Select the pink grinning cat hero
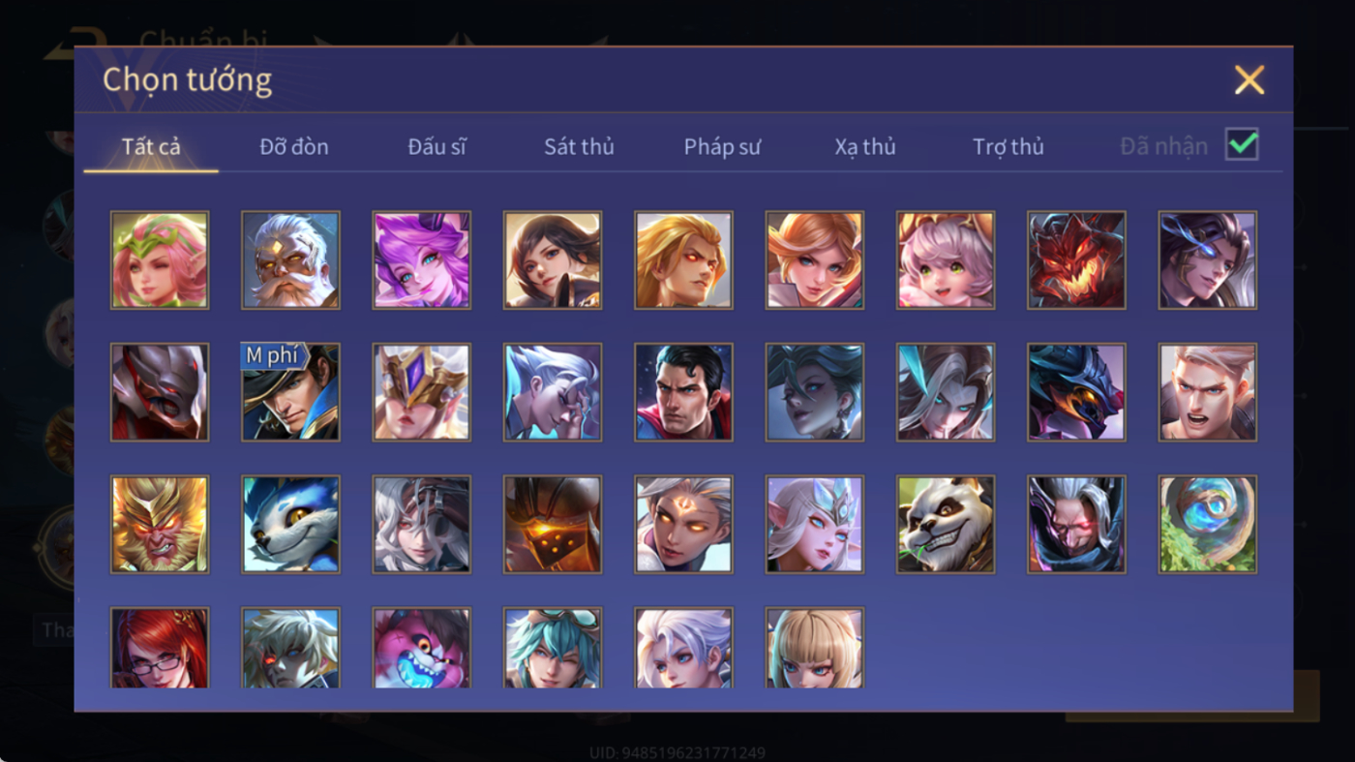This screenshot has height=762, width=1355. 422,648
